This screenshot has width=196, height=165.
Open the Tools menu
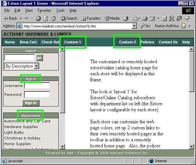pyautogui.click(x=60, y=10)
